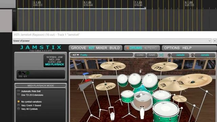Select MIDI PLAYBACK mode
Image resolution: width=217 pixels, height=122 pixels.
(55, 64)
